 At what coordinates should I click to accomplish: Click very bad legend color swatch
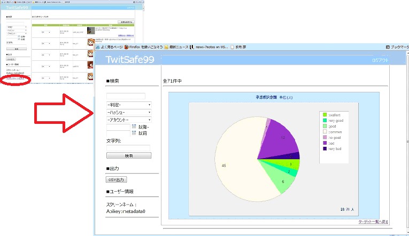click(x=325, y=148)
